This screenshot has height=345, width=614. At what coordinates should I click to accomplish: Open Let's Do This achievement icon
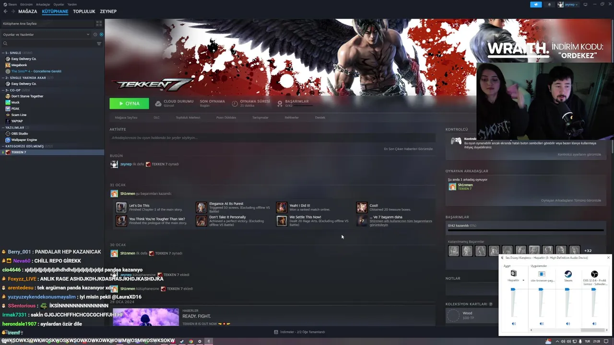[x=121, y=207]
